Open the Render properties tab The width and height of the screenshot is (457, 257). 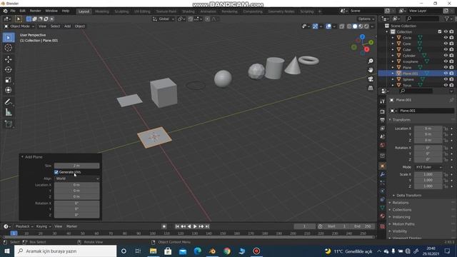(x=383, y=112)
